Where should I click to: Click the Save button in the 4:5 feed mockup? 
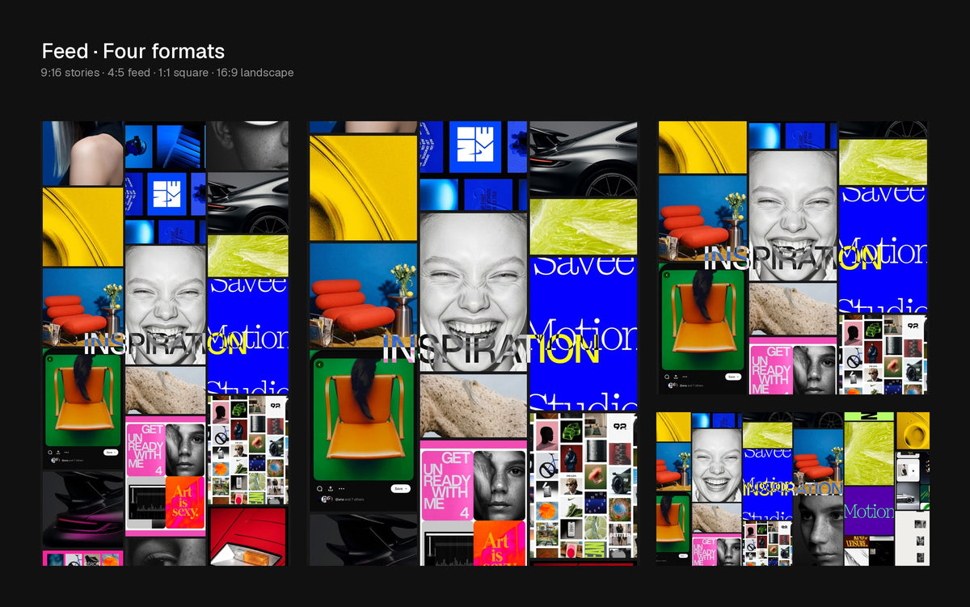click(401, 489)
